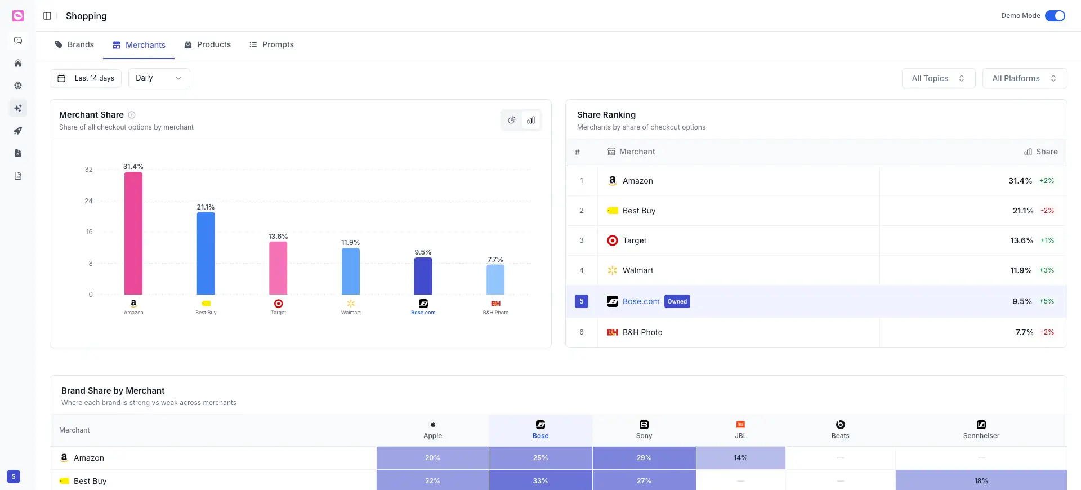Image resolution: width=1081 pixels, height=490 pixels.
Task: Click the pink Amazon 31.4% bar
Action: click(133, 233)
